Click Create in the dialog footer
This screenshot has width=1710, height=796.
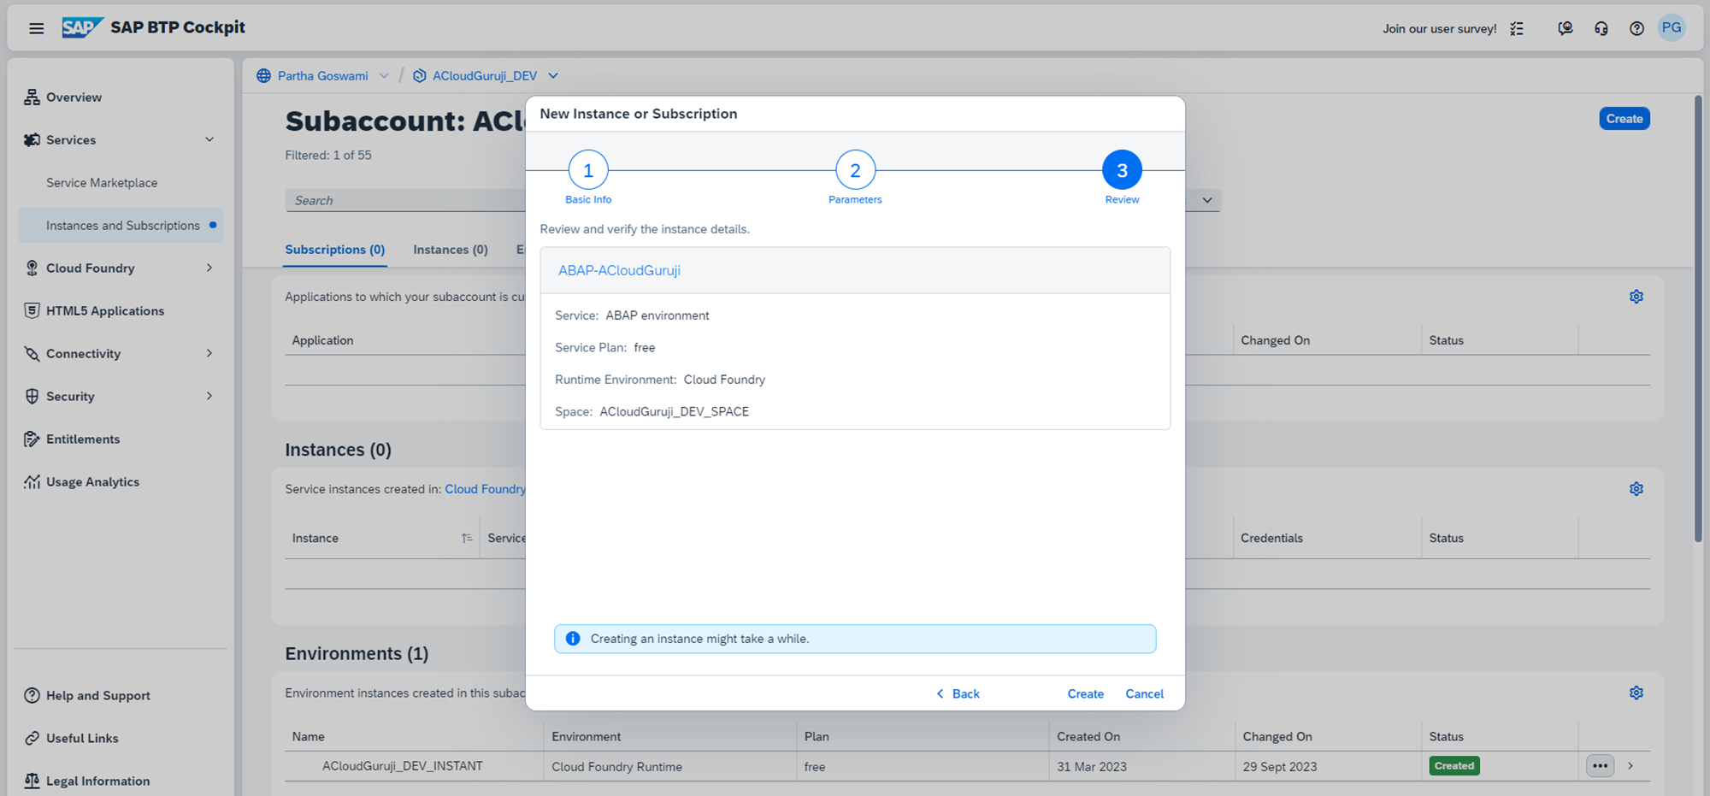(x=1085, y=693)
